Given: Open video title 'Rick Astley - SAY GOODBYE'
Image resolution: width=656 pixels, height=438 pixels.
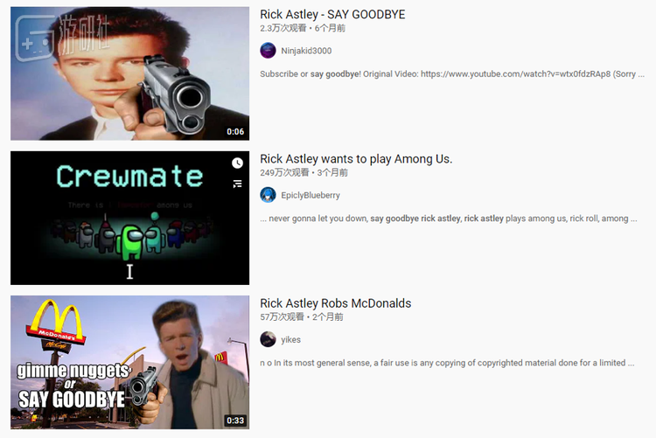Looking at the screenshot, I should [x=332, y=15].
